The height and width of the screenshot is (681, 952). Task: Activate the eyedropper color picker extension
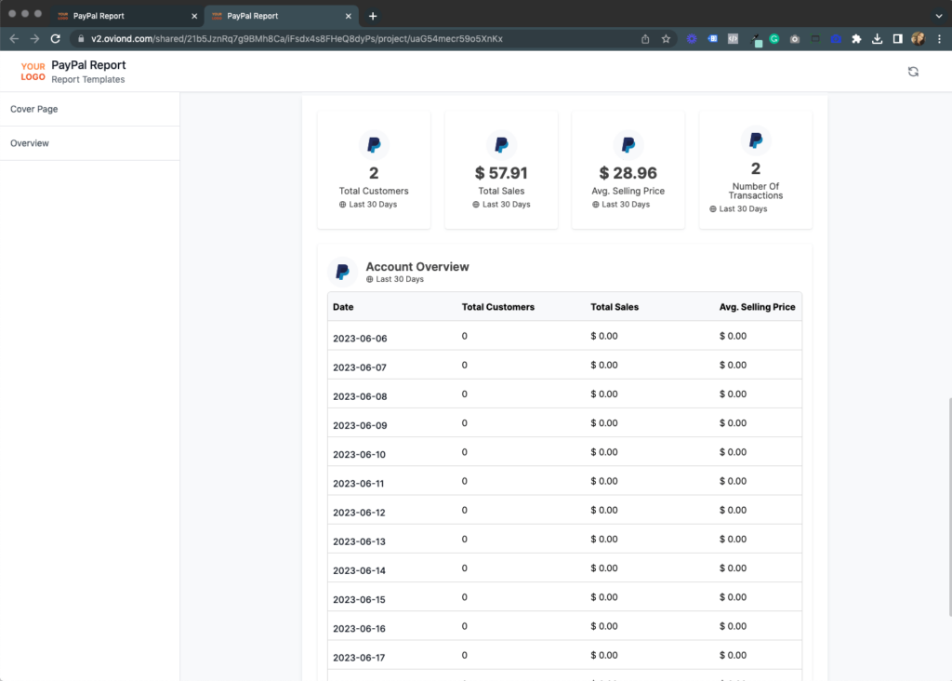pos(755,40)
